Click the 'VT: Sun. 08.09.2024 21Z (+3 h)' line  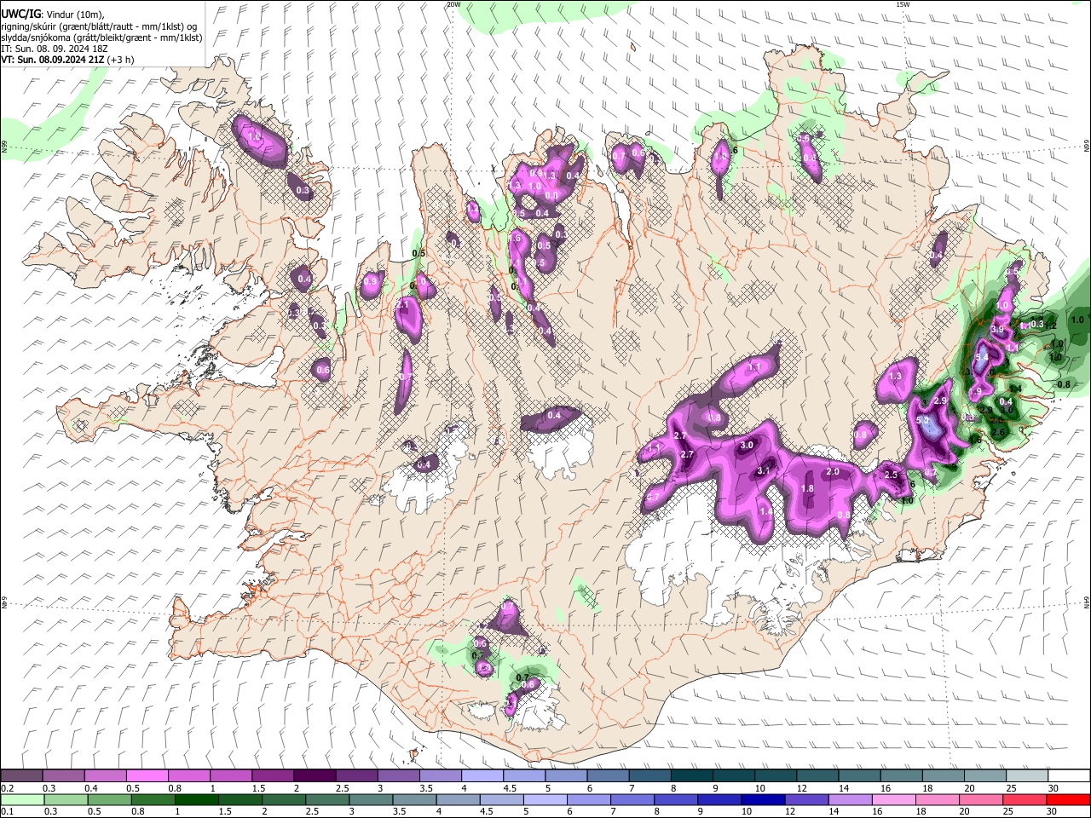67,60
